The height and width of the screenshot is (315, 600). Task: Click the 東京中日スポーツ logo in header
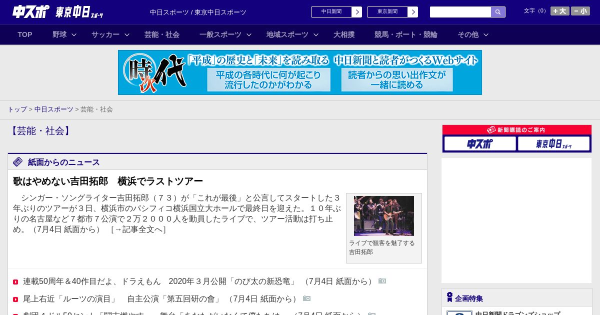(x=79, y=12)
